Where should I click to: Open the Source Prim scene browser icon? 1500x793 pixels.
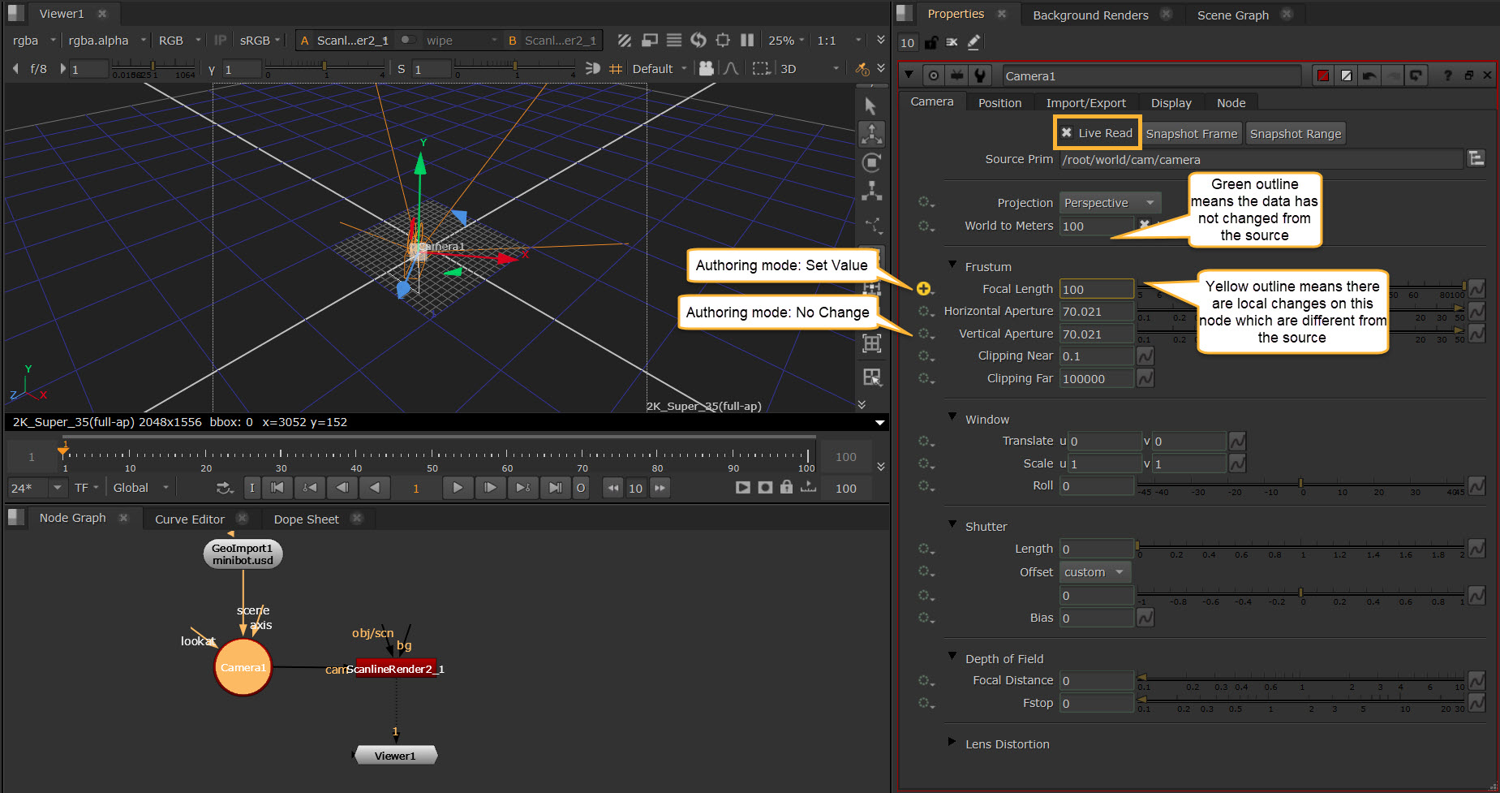1476,159
